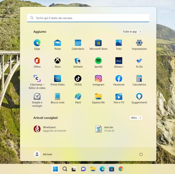Viewport: 175px width, 174px height.
Task: Open the Chat icon on taskbar
Action: coord(83,169)
